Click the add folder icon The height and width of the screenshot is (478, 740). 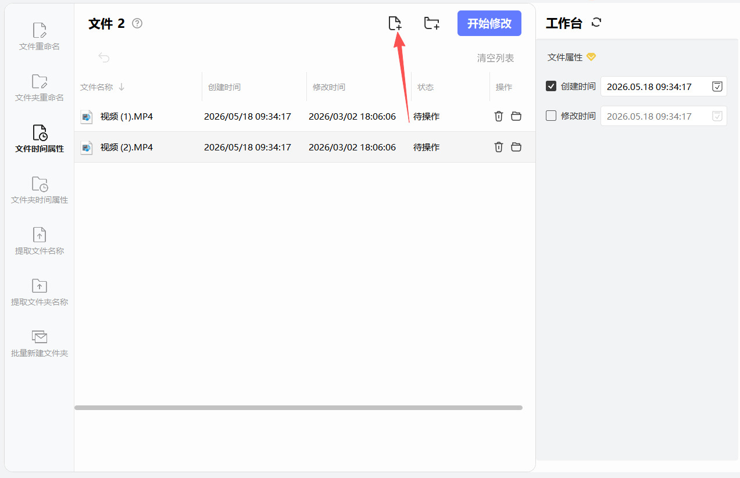(x=431, y=23)
